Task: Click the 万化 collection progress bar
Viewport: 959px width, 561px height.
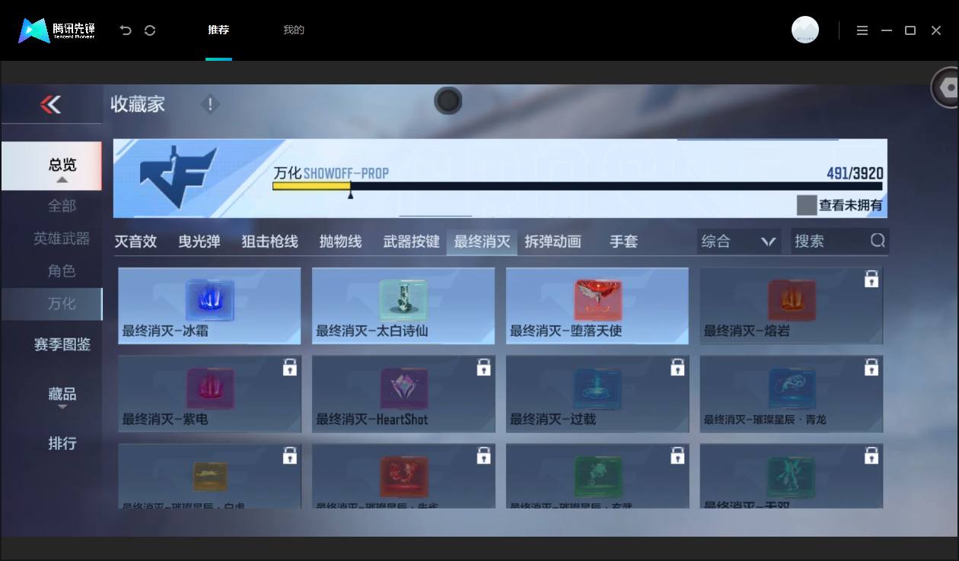Action: pyautogui.click(x=578, y=186)
